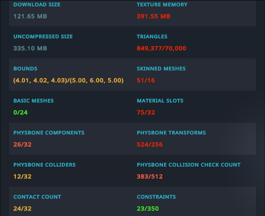Click the TEXTURE MEMORY label
The image size is (265, 216).
coord(162,5)
